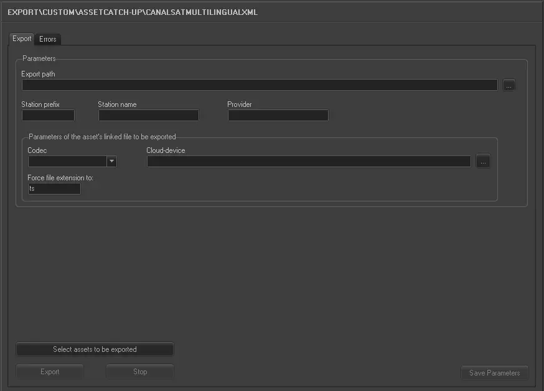Click the Cloud-device label text

coord(166,150)
